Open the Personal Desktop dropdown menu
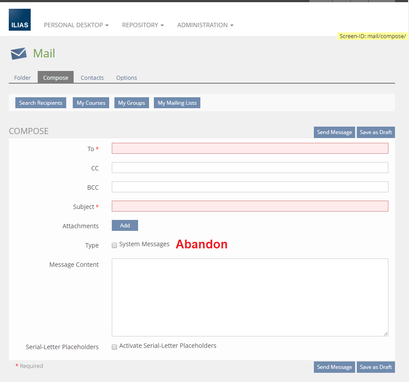Image resolution: width=409 pixels, height=382 pixels. [x=76, y=25]
